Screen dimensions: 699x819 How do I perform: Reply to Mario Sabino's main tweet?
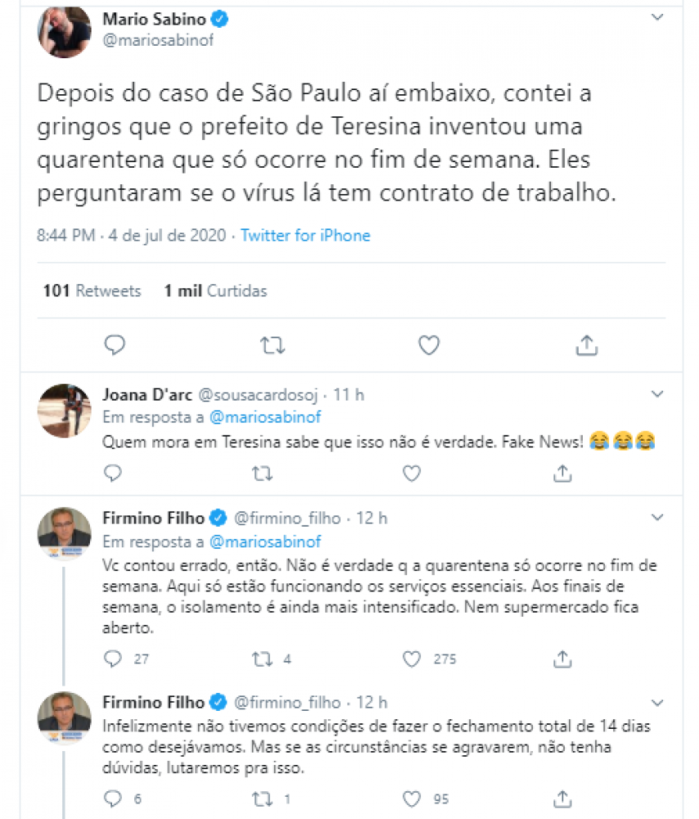[x=115, y=346]
